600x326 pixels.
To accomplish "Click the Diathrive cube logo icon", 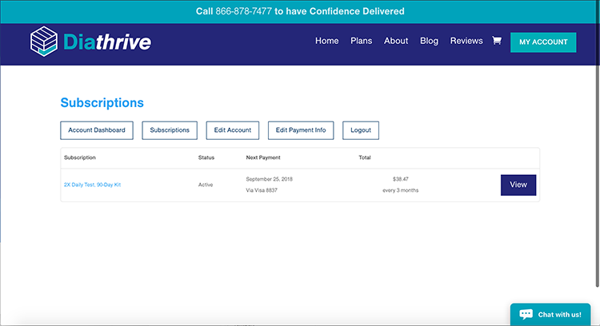I will click(44, 42).
